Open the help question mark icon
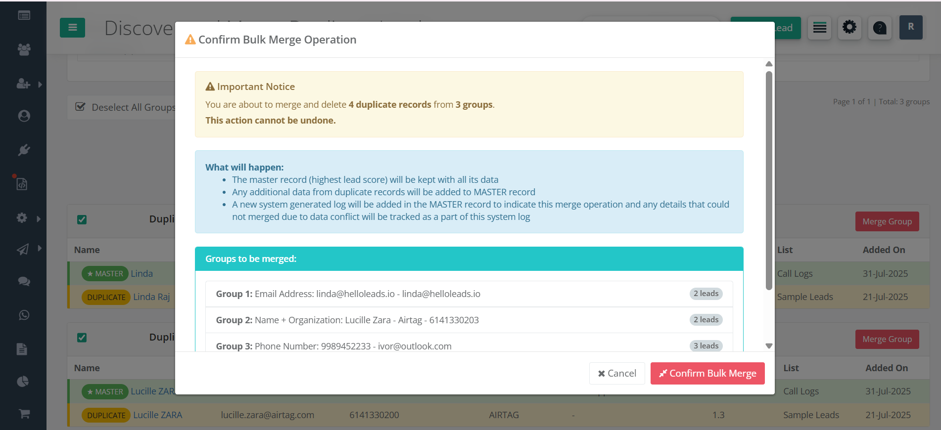 pyautogui.click(x=880, y=28)
